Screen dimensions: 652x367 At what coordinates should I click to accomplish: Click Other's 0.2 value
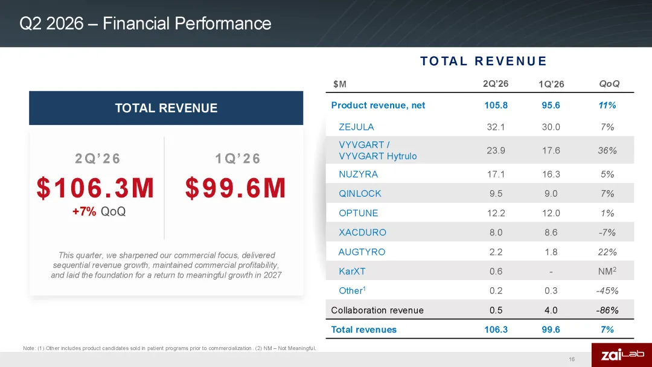pyautogui.click(x=496, y=291)
